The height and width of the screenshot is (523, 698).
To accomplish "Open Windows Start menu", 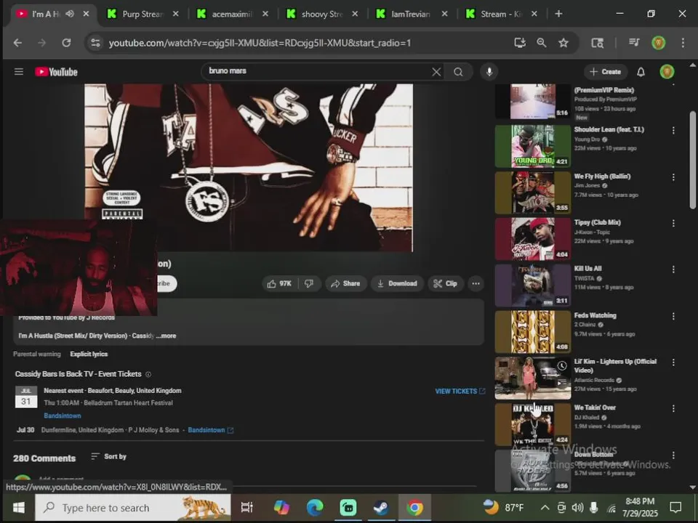I will tap(19, 508).
